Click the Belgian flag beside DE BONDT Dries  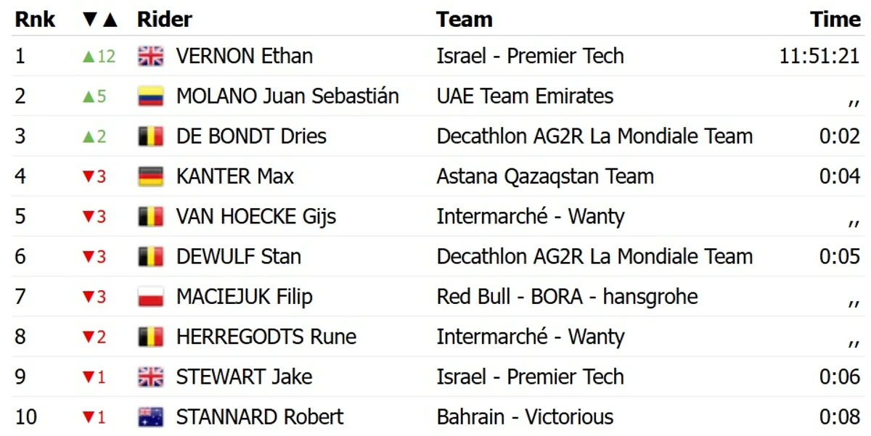click(151, 136)
